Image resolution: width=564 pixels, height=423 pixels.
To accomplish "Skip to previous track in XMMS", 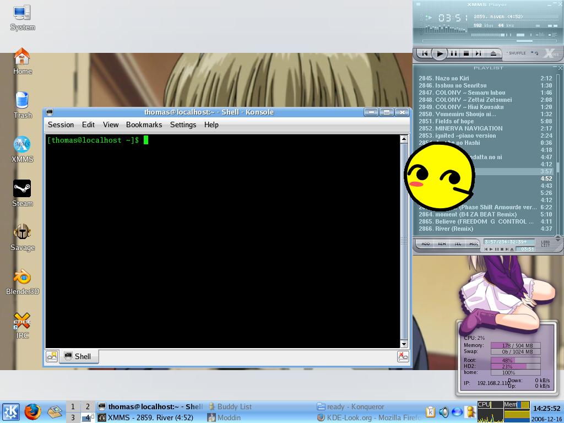I will coord(425,53).
